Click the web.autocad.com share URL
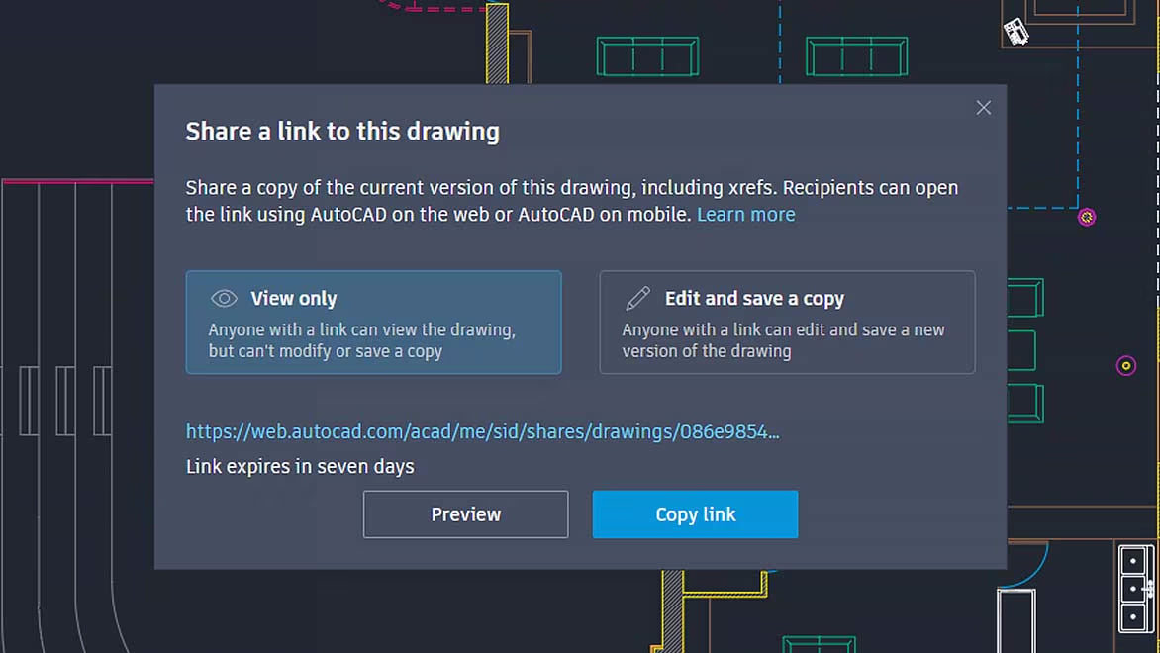The height and width of the screenshot is (653, 1160). pos(482,432)
